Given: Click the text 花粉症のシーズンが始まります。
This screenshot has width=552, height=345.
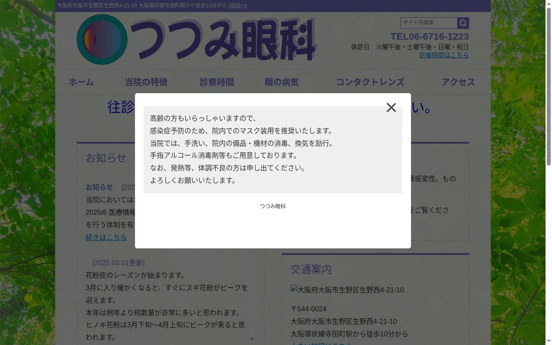Looking at the screenshot, I should [136, 275].
